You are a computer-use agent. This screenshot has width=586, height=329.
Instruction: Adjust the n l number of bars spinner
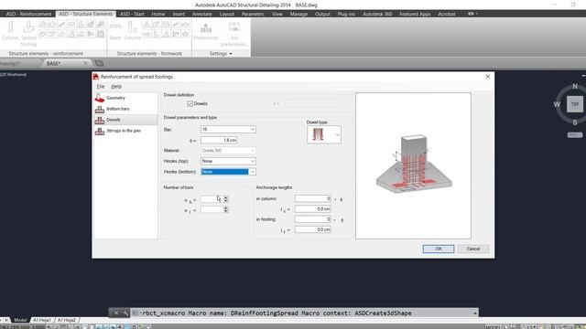tap(226, 209)
